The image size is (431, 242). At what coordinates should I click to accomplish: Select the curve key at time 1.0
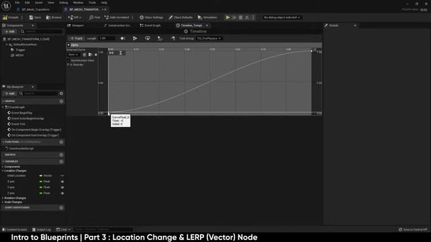tap(311, 51)
